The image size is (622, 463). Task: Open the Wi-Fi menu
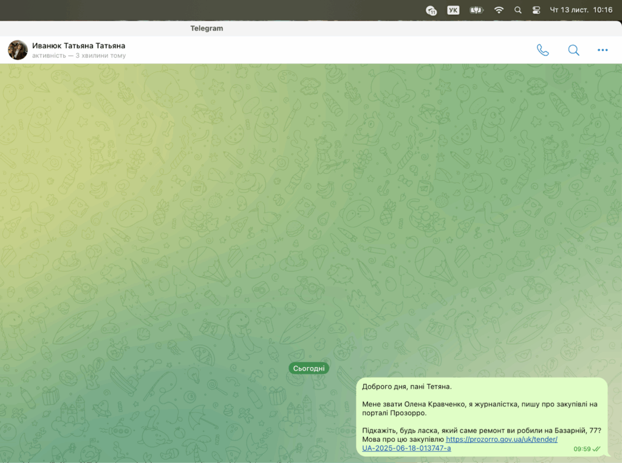tap(499, 10)
